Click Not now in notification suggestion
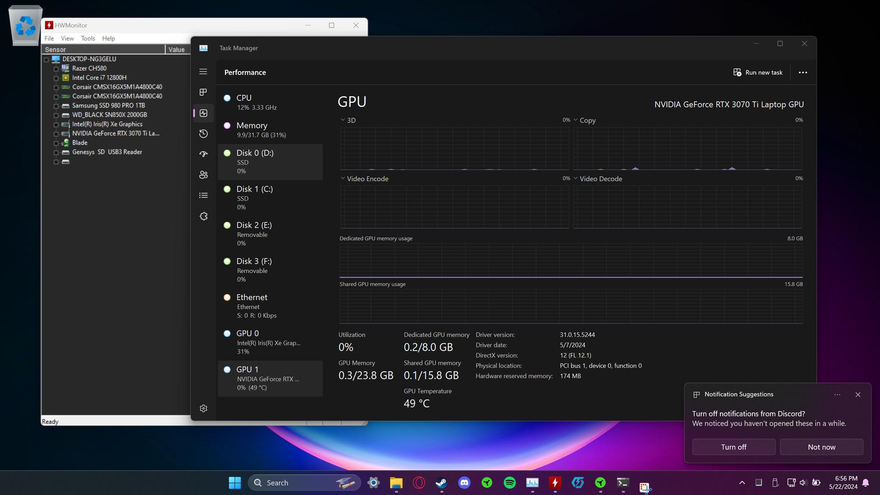 (x=821, y=447)
